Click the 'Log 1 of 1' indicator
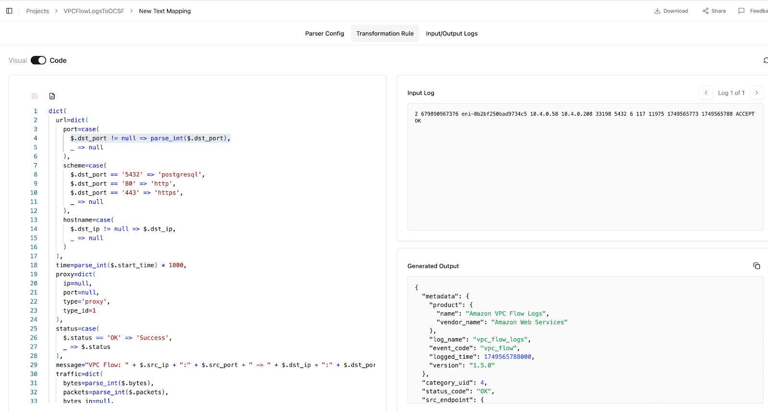 coord(731,93)
